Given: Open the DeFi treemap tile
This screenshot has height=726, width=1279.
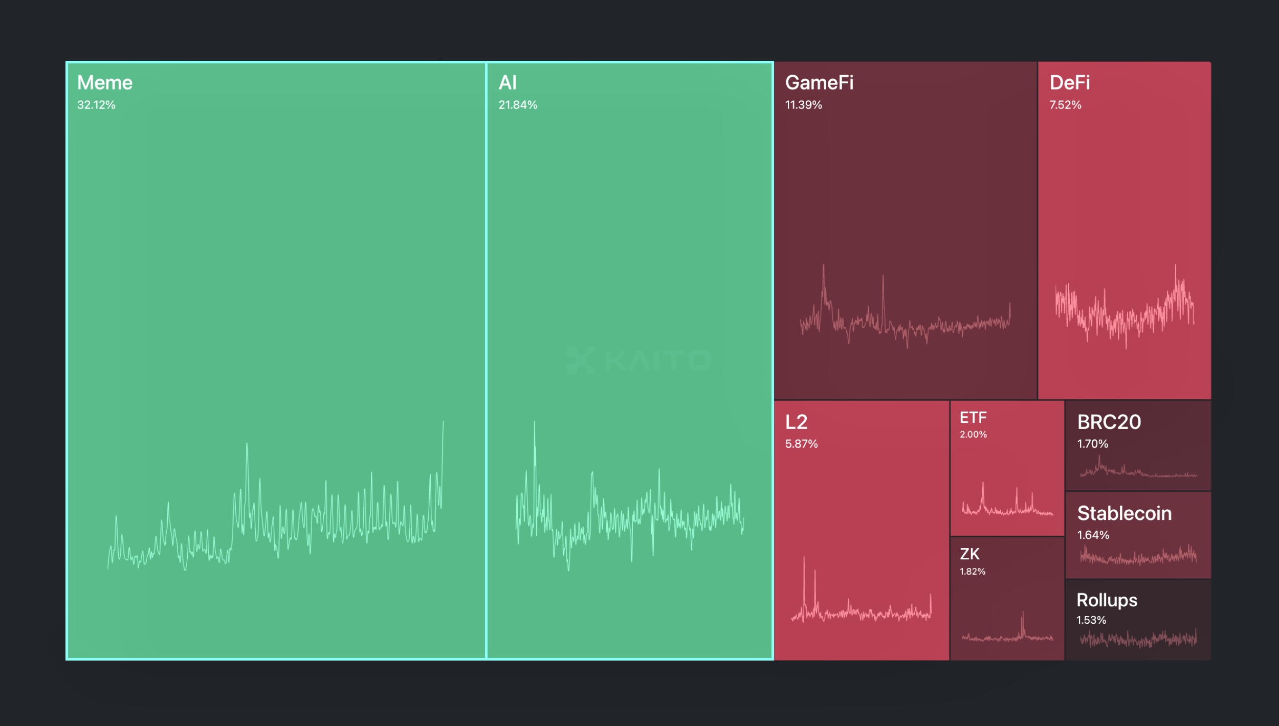Looking at the screenshot, I should [1124, 194].
